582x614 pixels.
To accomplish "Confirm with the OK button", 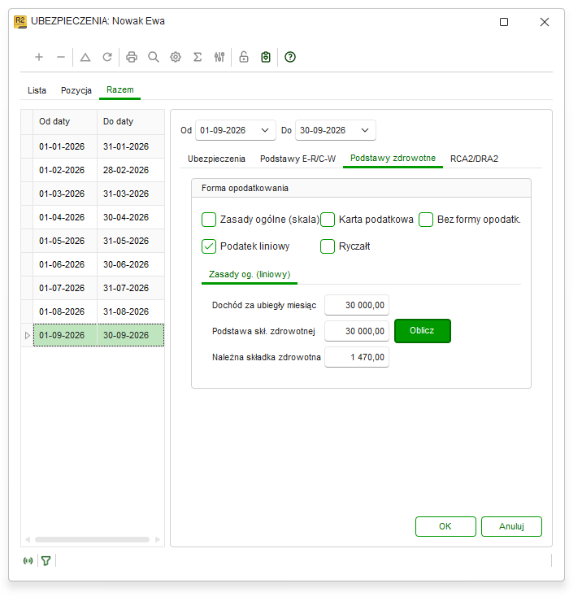I will point(445,526).
